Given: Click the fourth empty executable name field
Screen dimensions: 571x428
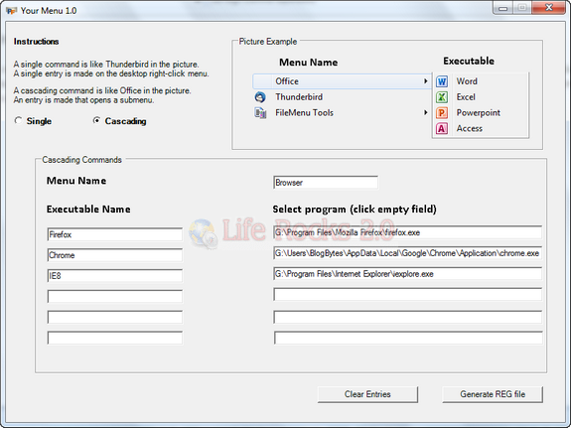Looking at the screenshot, I should 115,296.
